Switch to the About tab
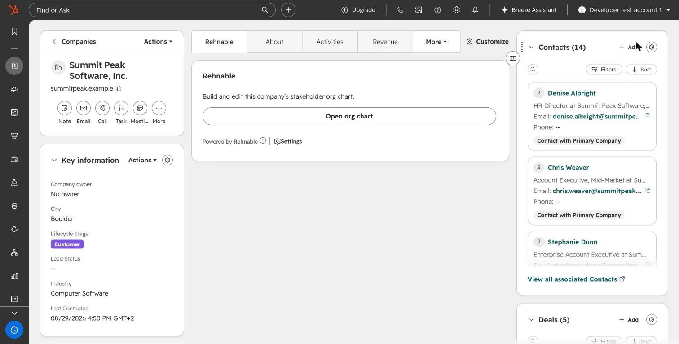 tap(274, 42)
